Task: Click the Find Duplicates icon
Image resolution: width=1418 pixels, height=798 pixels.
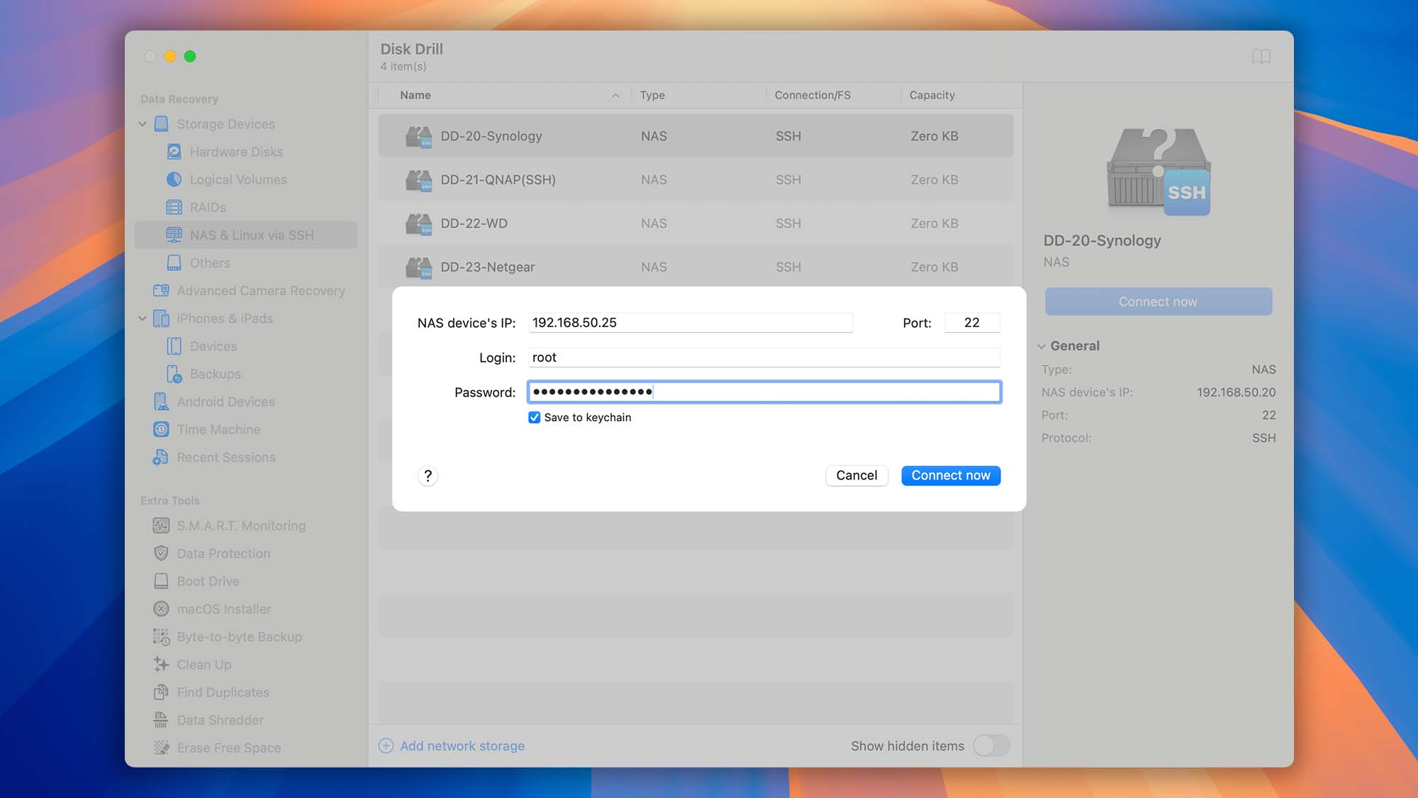Action: coord(162,692)
